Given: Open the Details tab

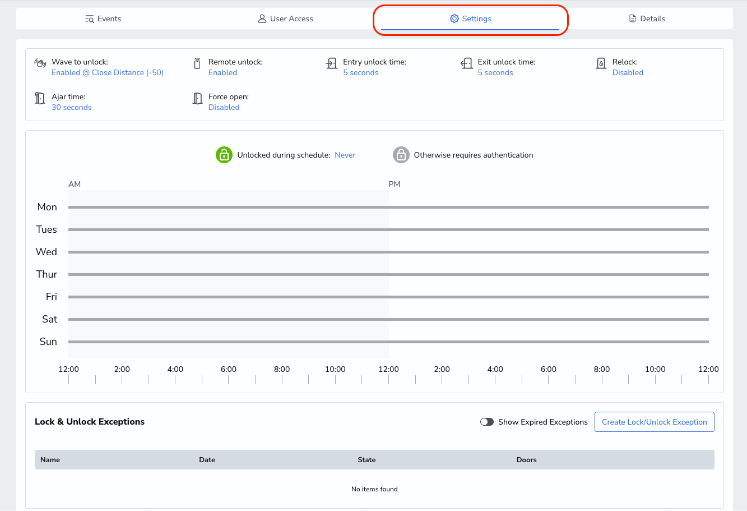Looking at the screenshot, I should tap(647, 19).
